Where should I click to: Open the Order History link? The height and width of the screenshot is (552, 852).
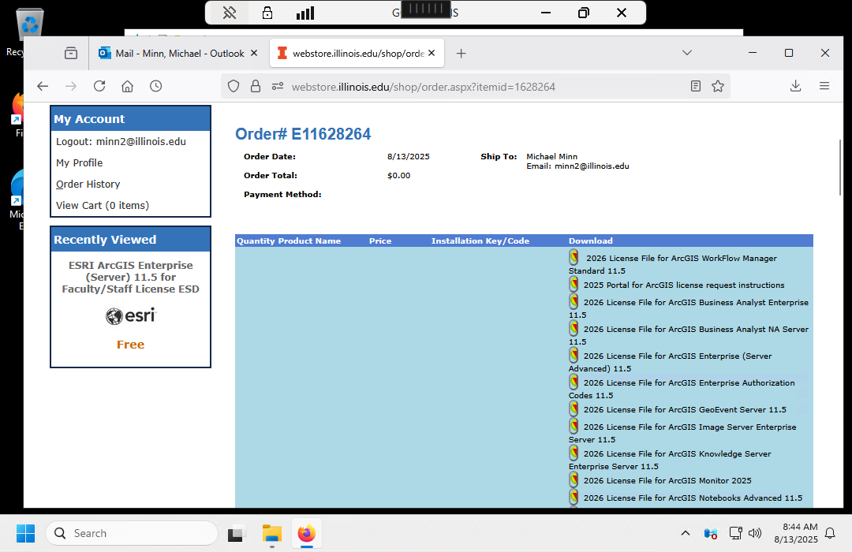point(88,185)
